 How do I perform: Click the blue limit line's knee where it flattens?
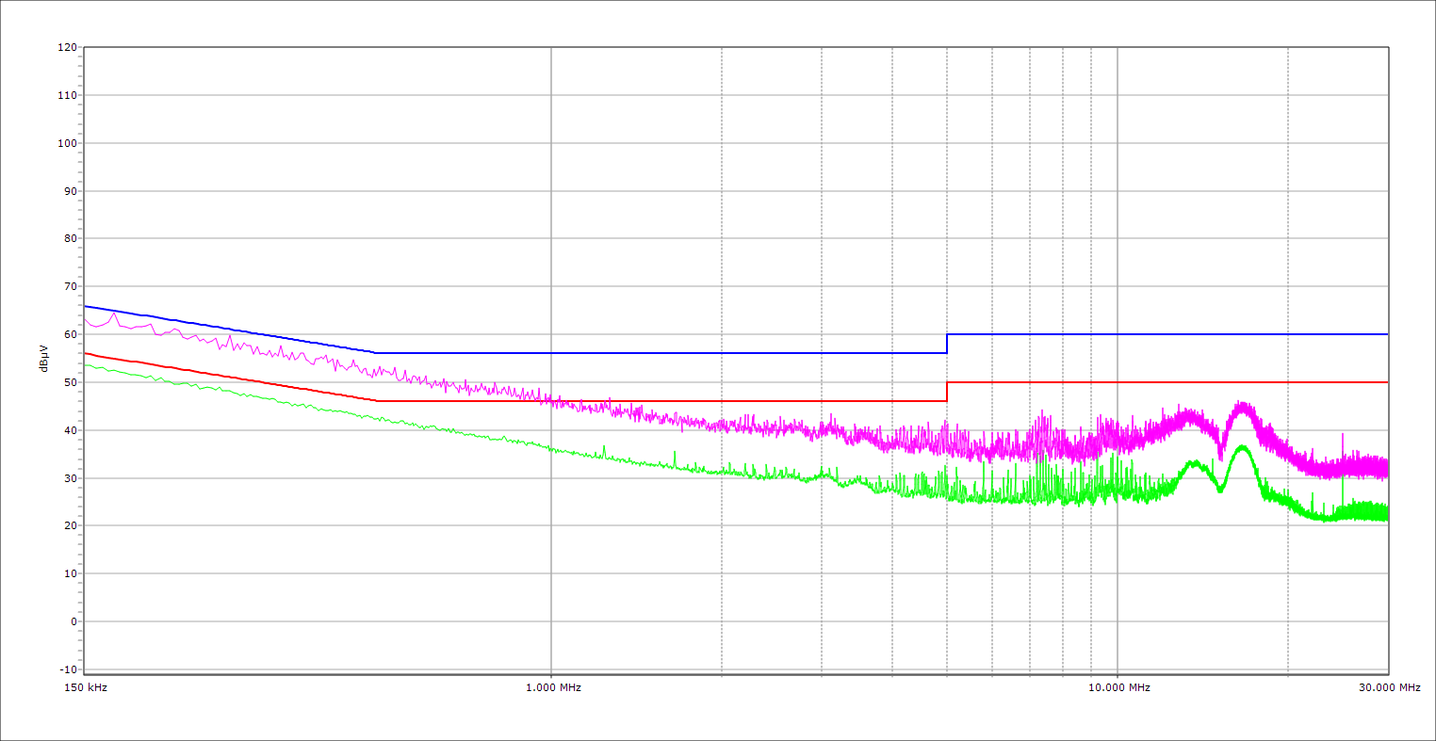[377, 353]
